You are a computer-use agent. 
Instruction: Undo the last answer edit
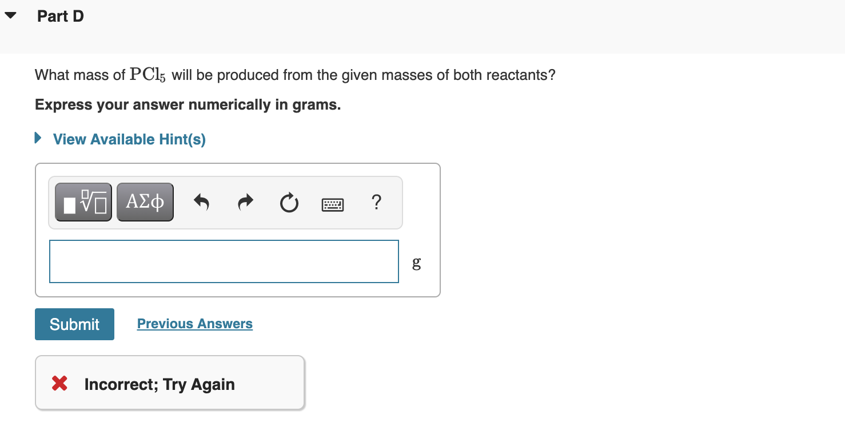(201, 203)
